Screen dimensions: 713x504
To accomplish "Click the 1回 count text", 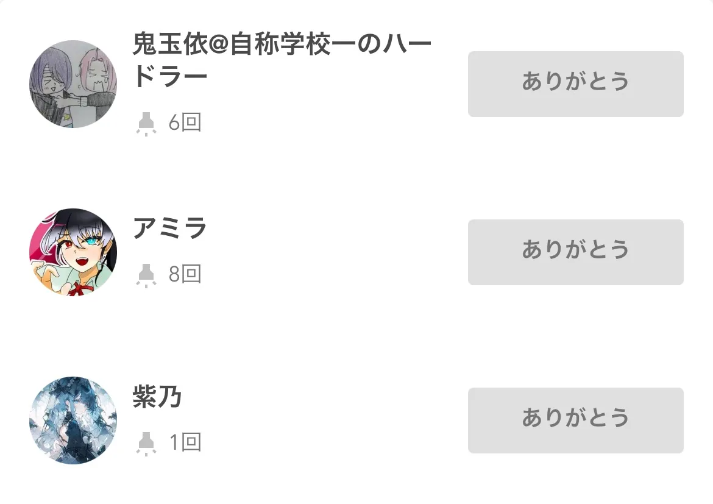I will click(x=185, y=442).
